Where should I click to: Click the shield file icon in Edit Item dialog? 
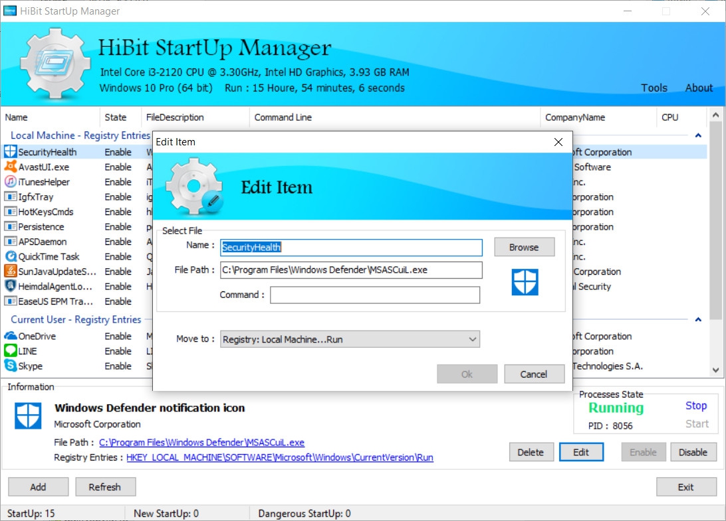pos(525,282)
